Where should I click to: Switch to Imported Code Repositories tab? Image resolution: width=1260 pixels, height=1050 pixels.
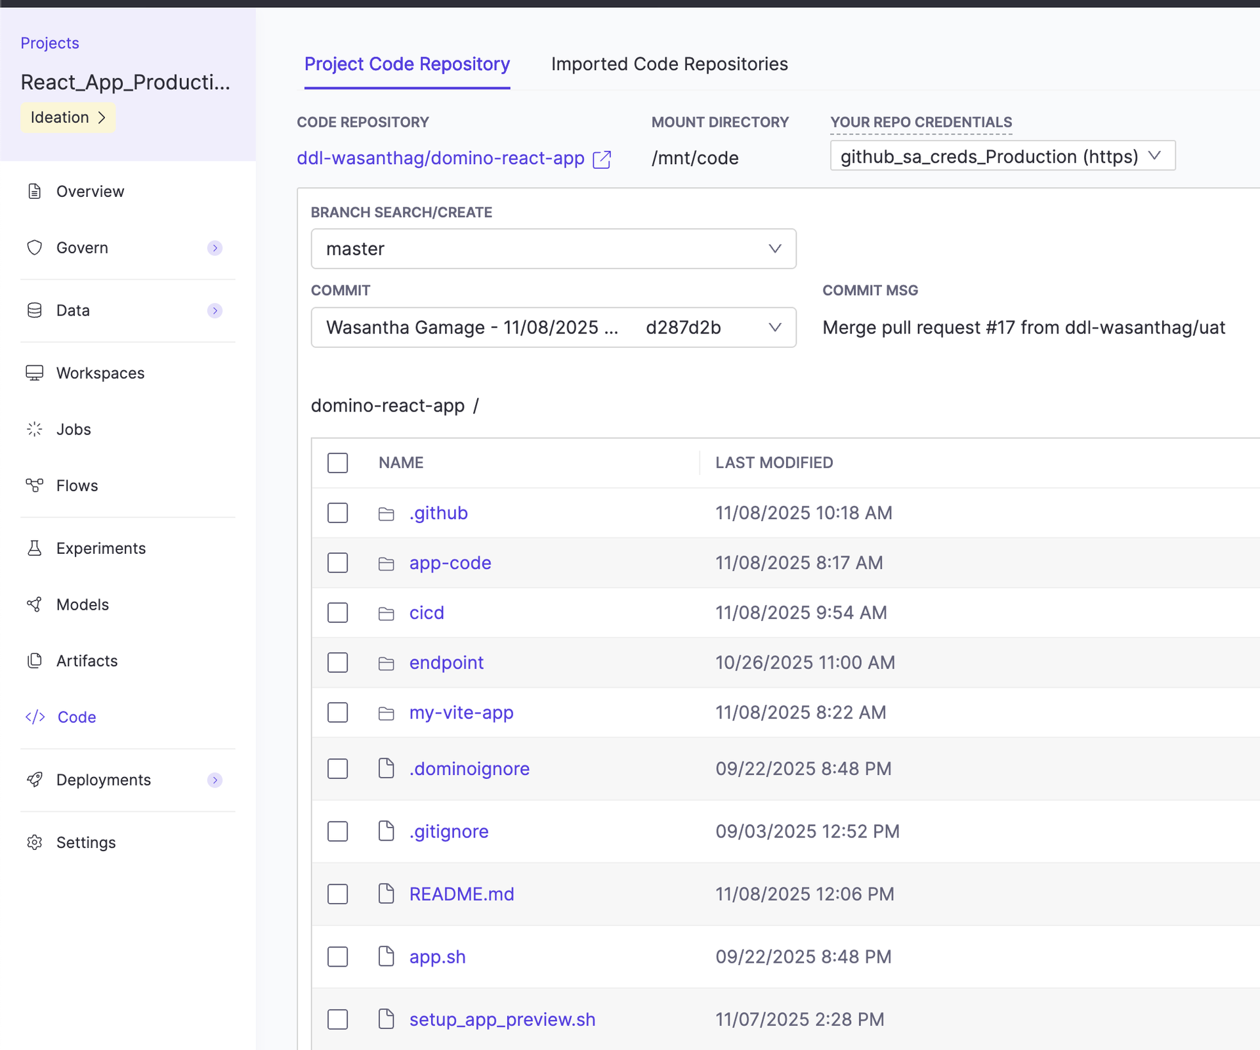[669, 64]
